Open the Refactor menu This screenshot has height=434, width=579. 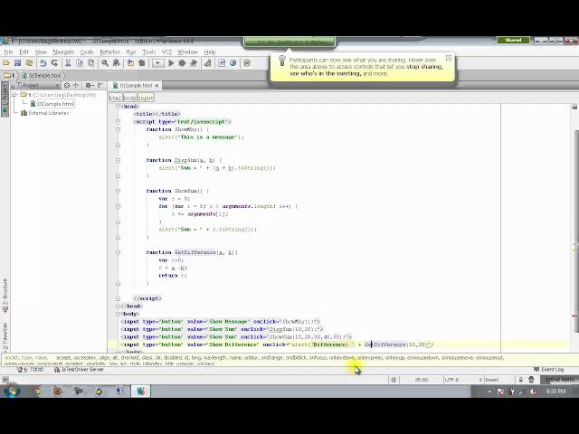tap(110, 52)
